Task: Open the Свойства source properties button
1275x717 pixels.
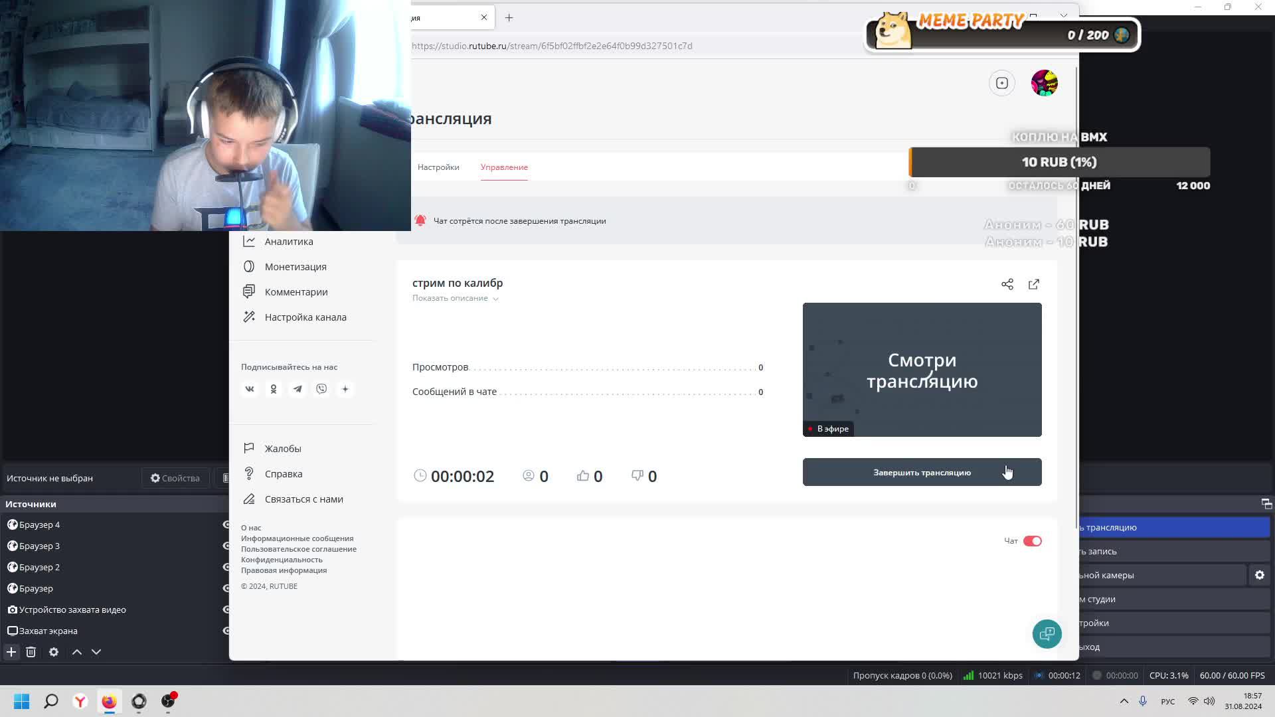Action: click(x=175, y=478)
